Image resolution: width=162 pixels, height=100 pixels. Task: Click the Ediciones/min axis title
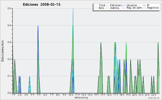tap(2, 51)
